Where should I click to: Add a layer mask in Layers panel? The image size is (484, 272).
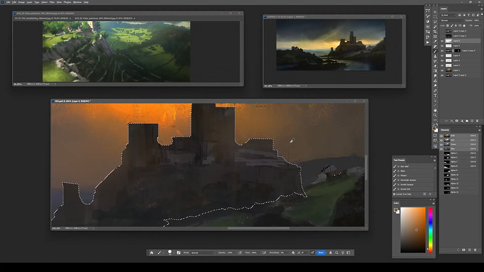(457, 121)
